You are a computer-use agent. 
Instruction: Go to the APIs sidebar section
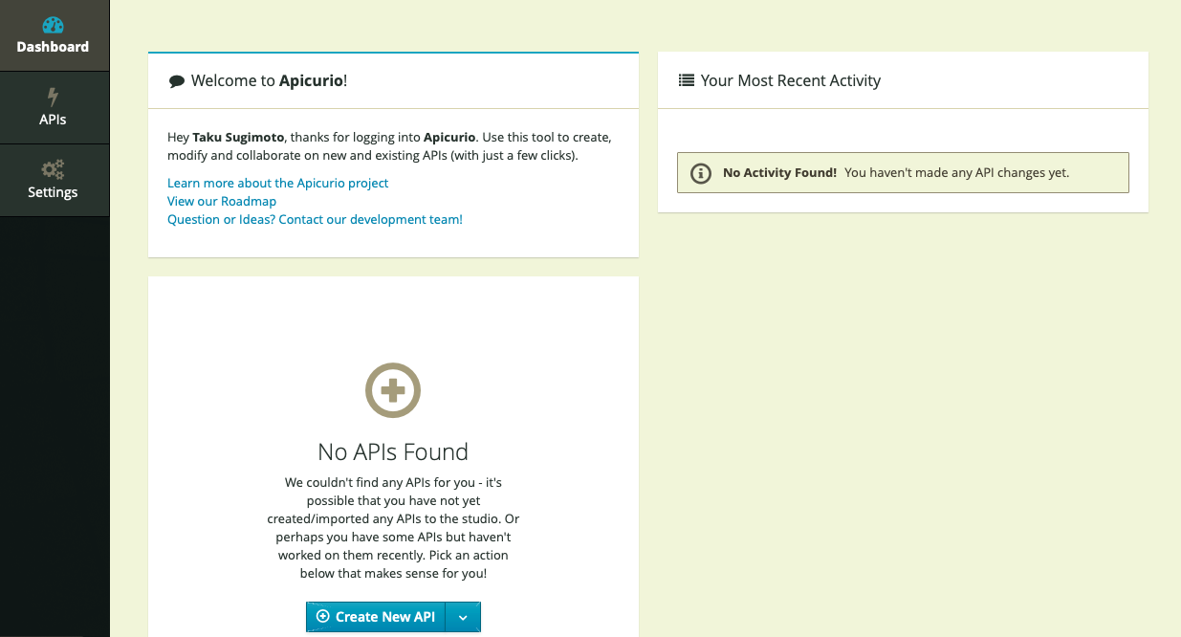point(55,108)
